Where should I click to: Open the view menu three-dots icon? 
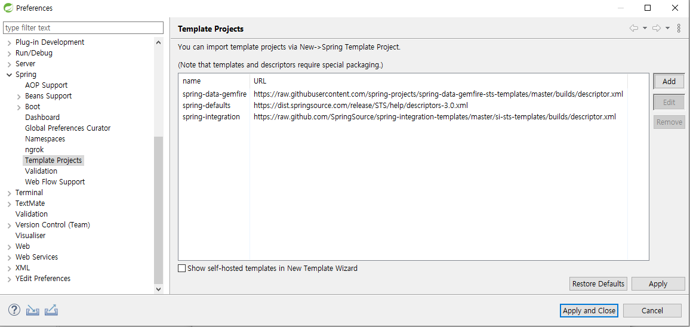pyautogui.click(x=678, y=28)
